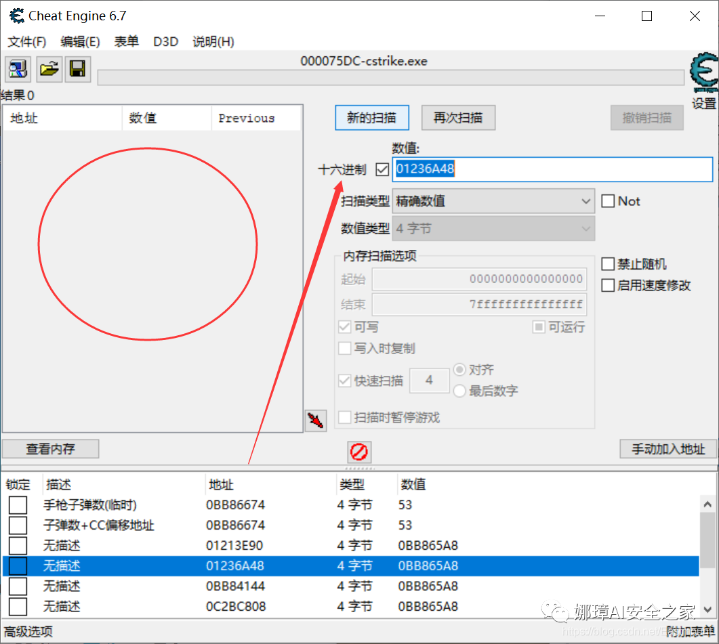Image resolution: width=719 pixels, height=644 pixels.
Task: Select the 手枪子弹数(临时) description
Action: pos(90,505)
